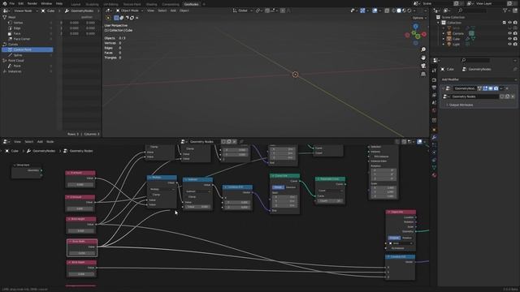Select Point under Point Cloud
The image size is (520, 292).
coord(17,66)
